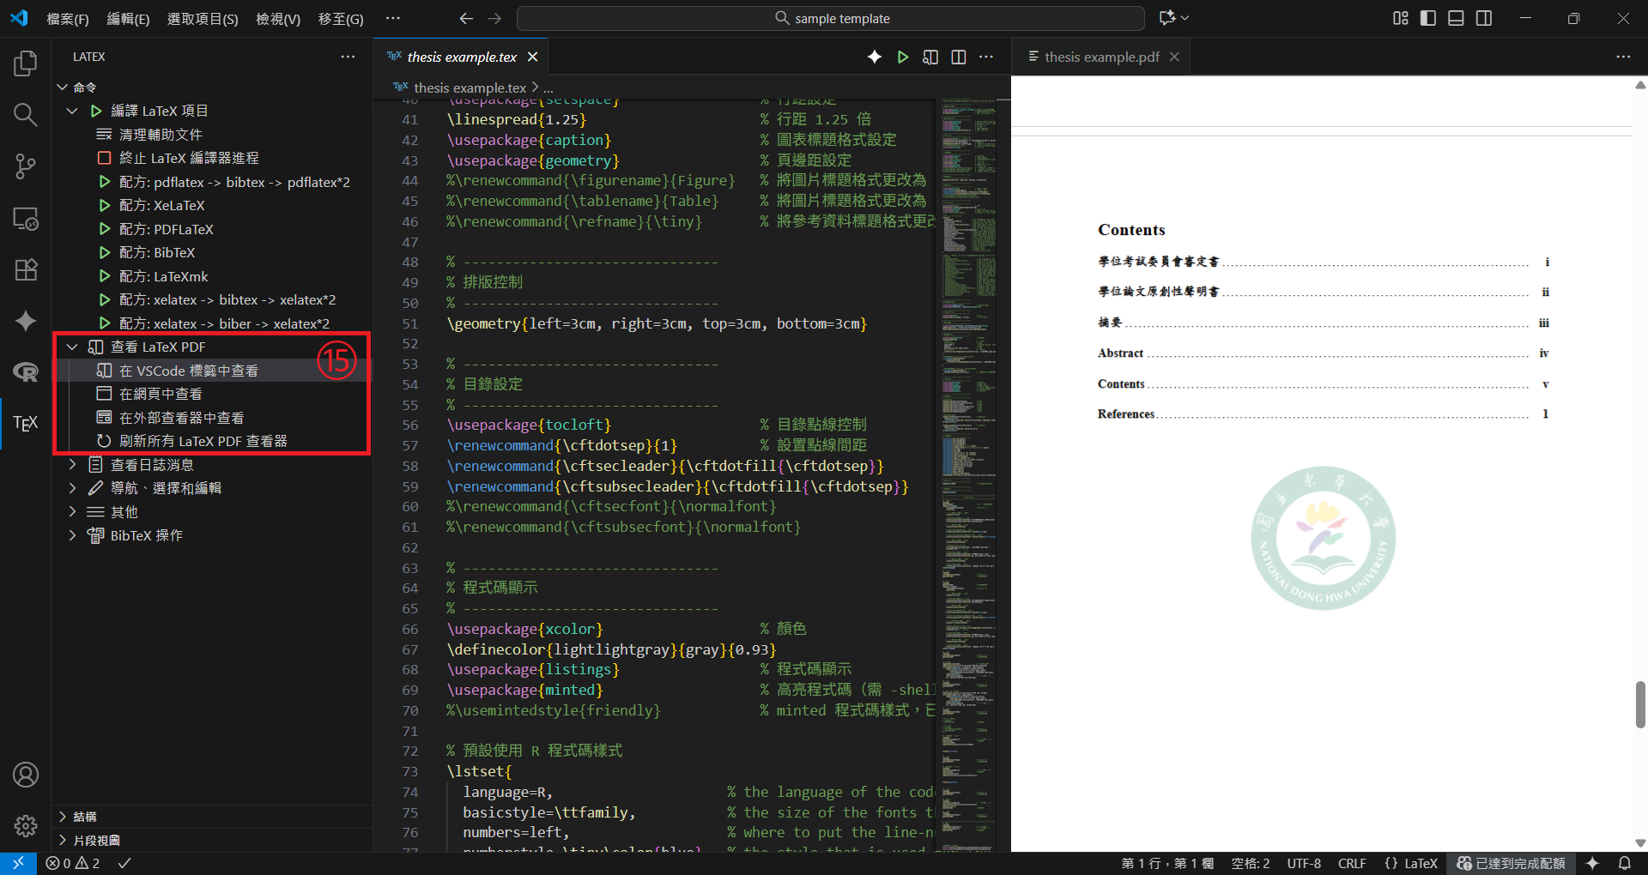1648x875 pixels.
Task: Switch to the thesis example.pdf tab
Action: (x=1101, y=57)
